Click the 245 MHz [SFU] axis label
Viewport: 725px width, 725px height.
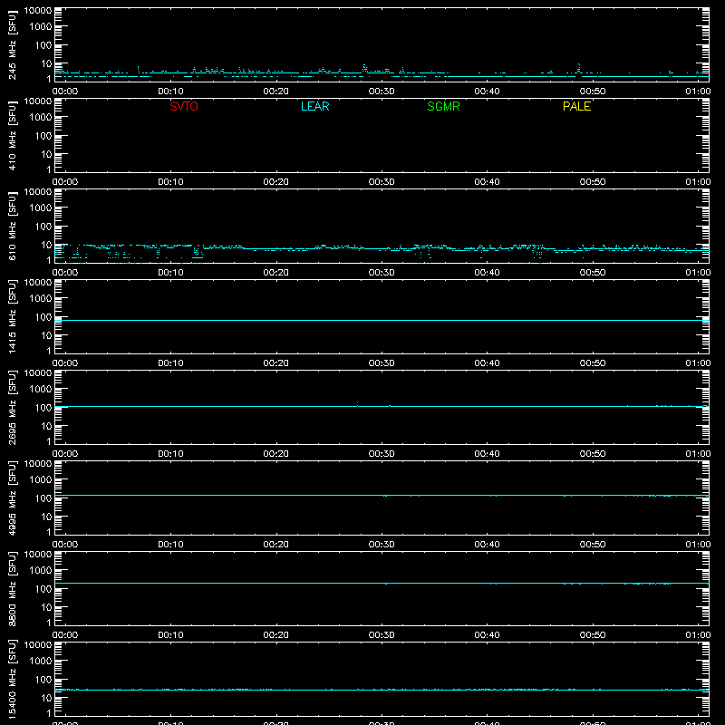pyautogui.click(x=12, y=45)
